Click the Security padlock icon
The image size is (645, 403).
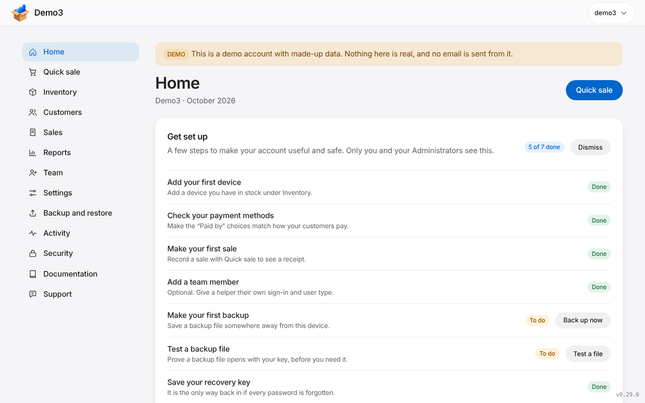point(33,253)
